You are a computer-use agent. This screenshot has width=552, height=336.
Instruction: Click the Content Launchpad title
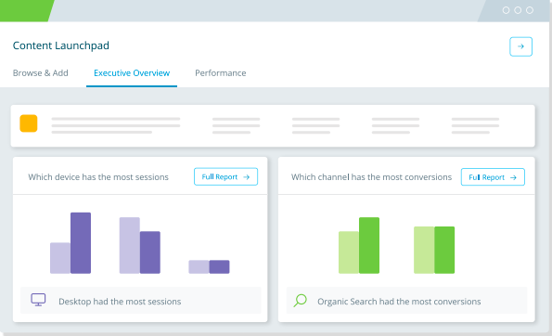coord(61,45)
